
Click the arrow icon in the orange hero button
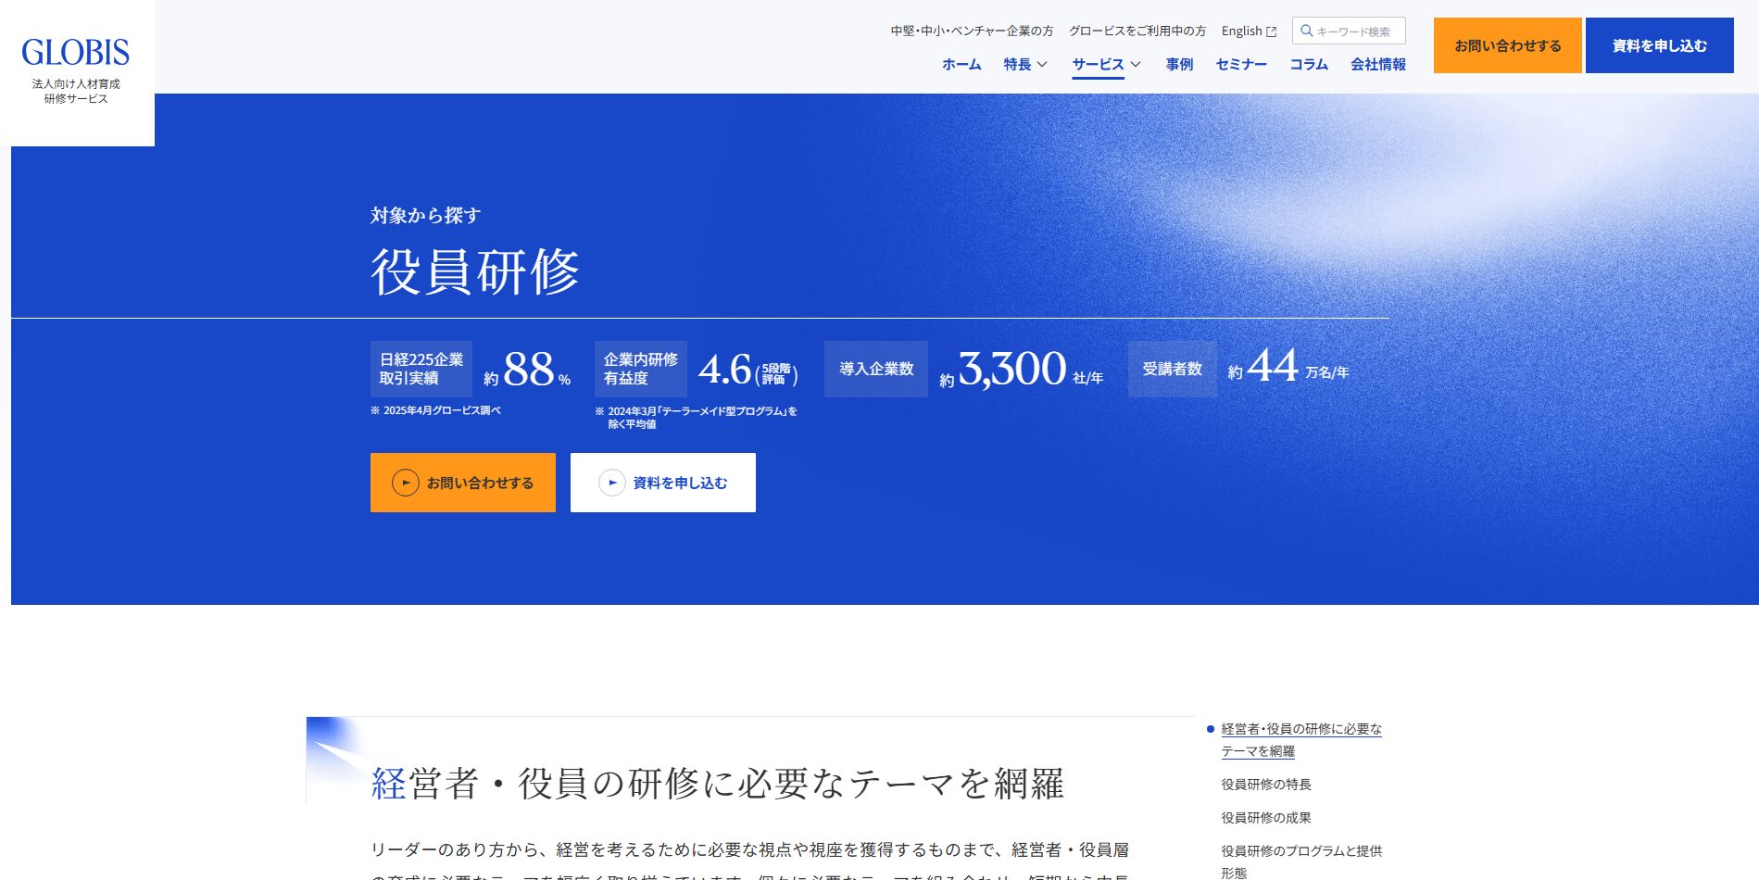(x=406, y=483)
